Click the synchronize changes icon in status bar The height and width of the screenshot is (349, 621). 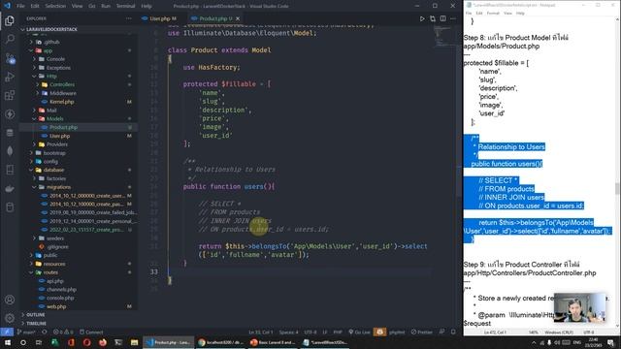[x=45, y=332]
